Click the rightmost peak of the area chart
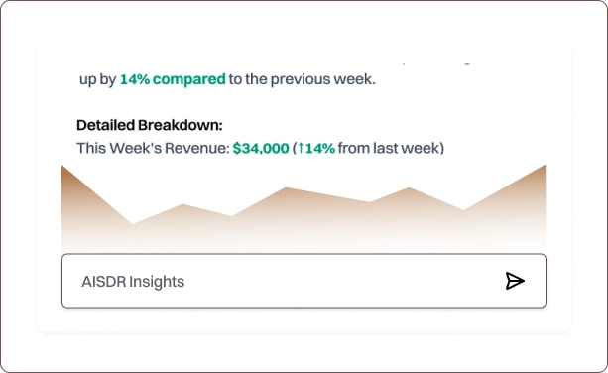608x373 pixels. coord(545,167)
